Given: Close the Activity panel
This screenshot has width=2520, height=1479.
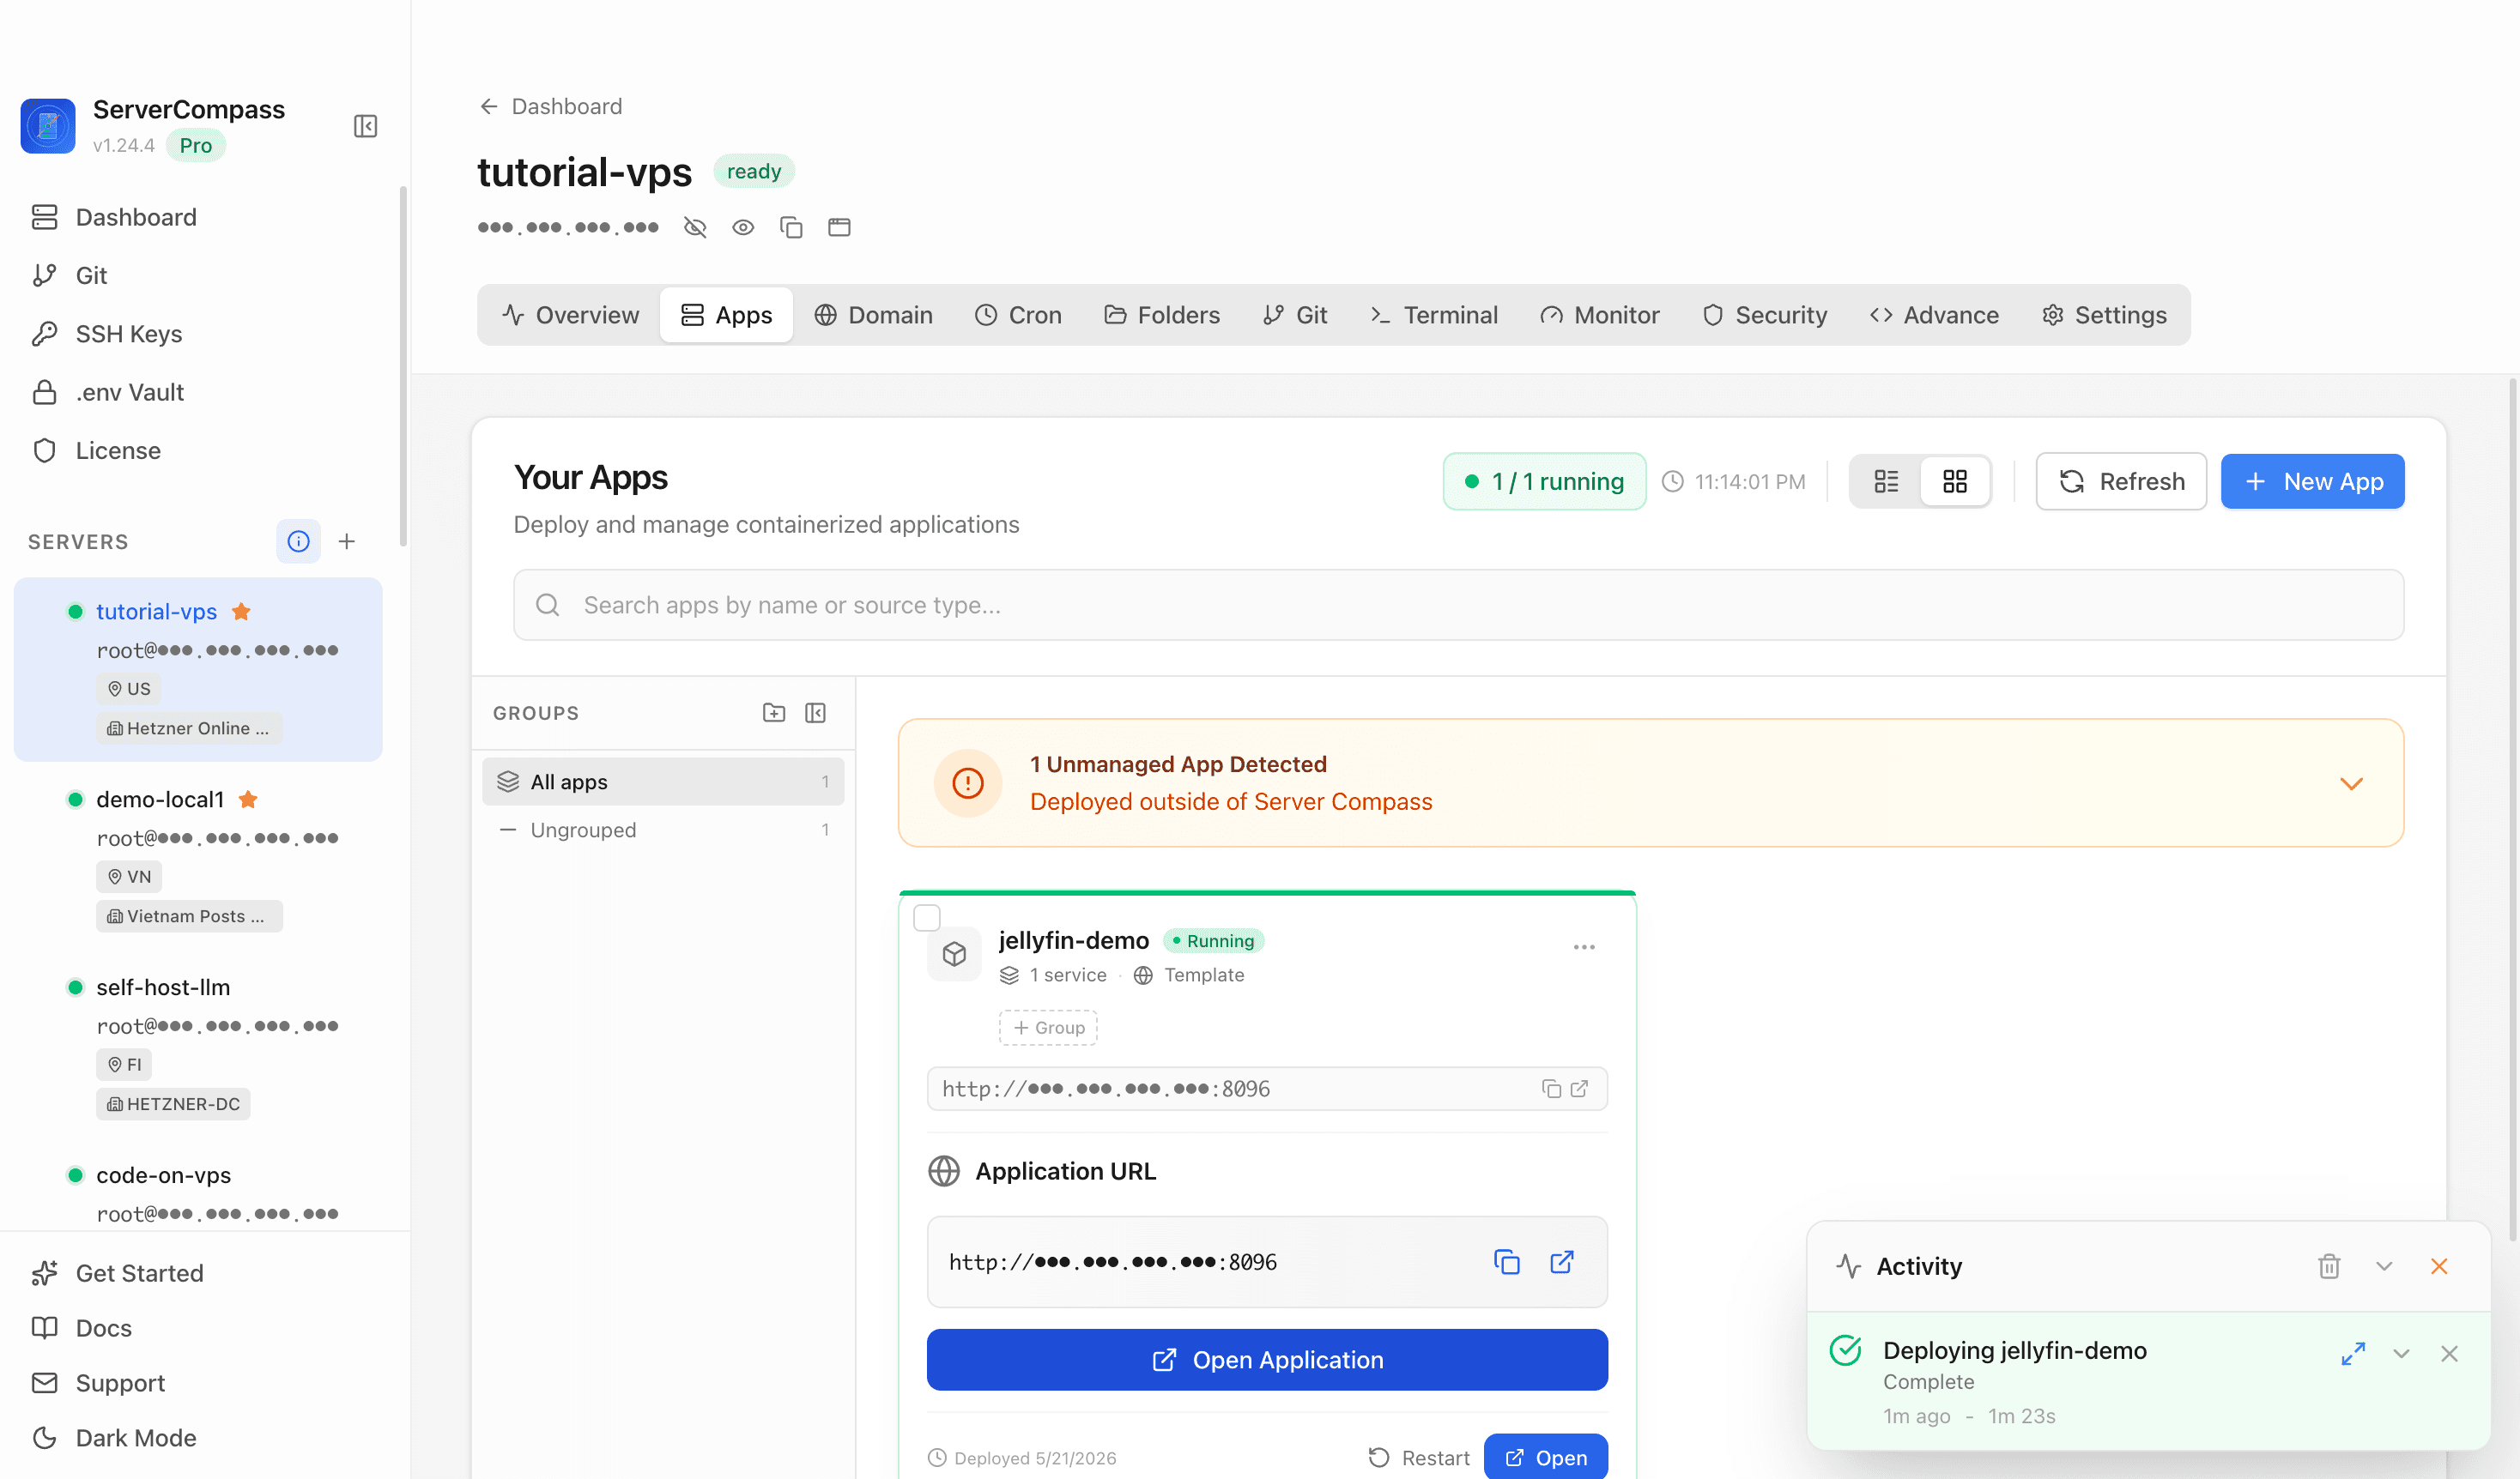Looking at the screenshot, I should click(2439, 1267).
